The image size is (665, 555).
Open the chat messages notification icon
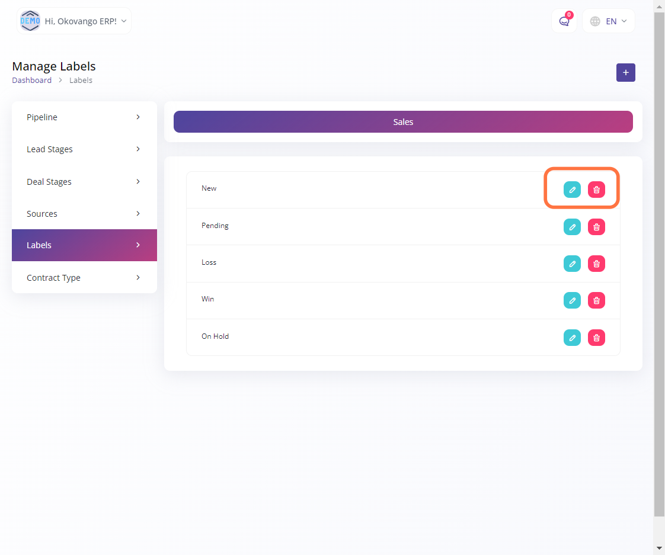tap(564, 21)
